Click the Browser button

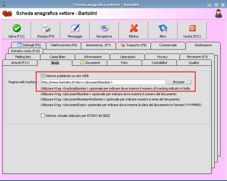pos(179,82)
